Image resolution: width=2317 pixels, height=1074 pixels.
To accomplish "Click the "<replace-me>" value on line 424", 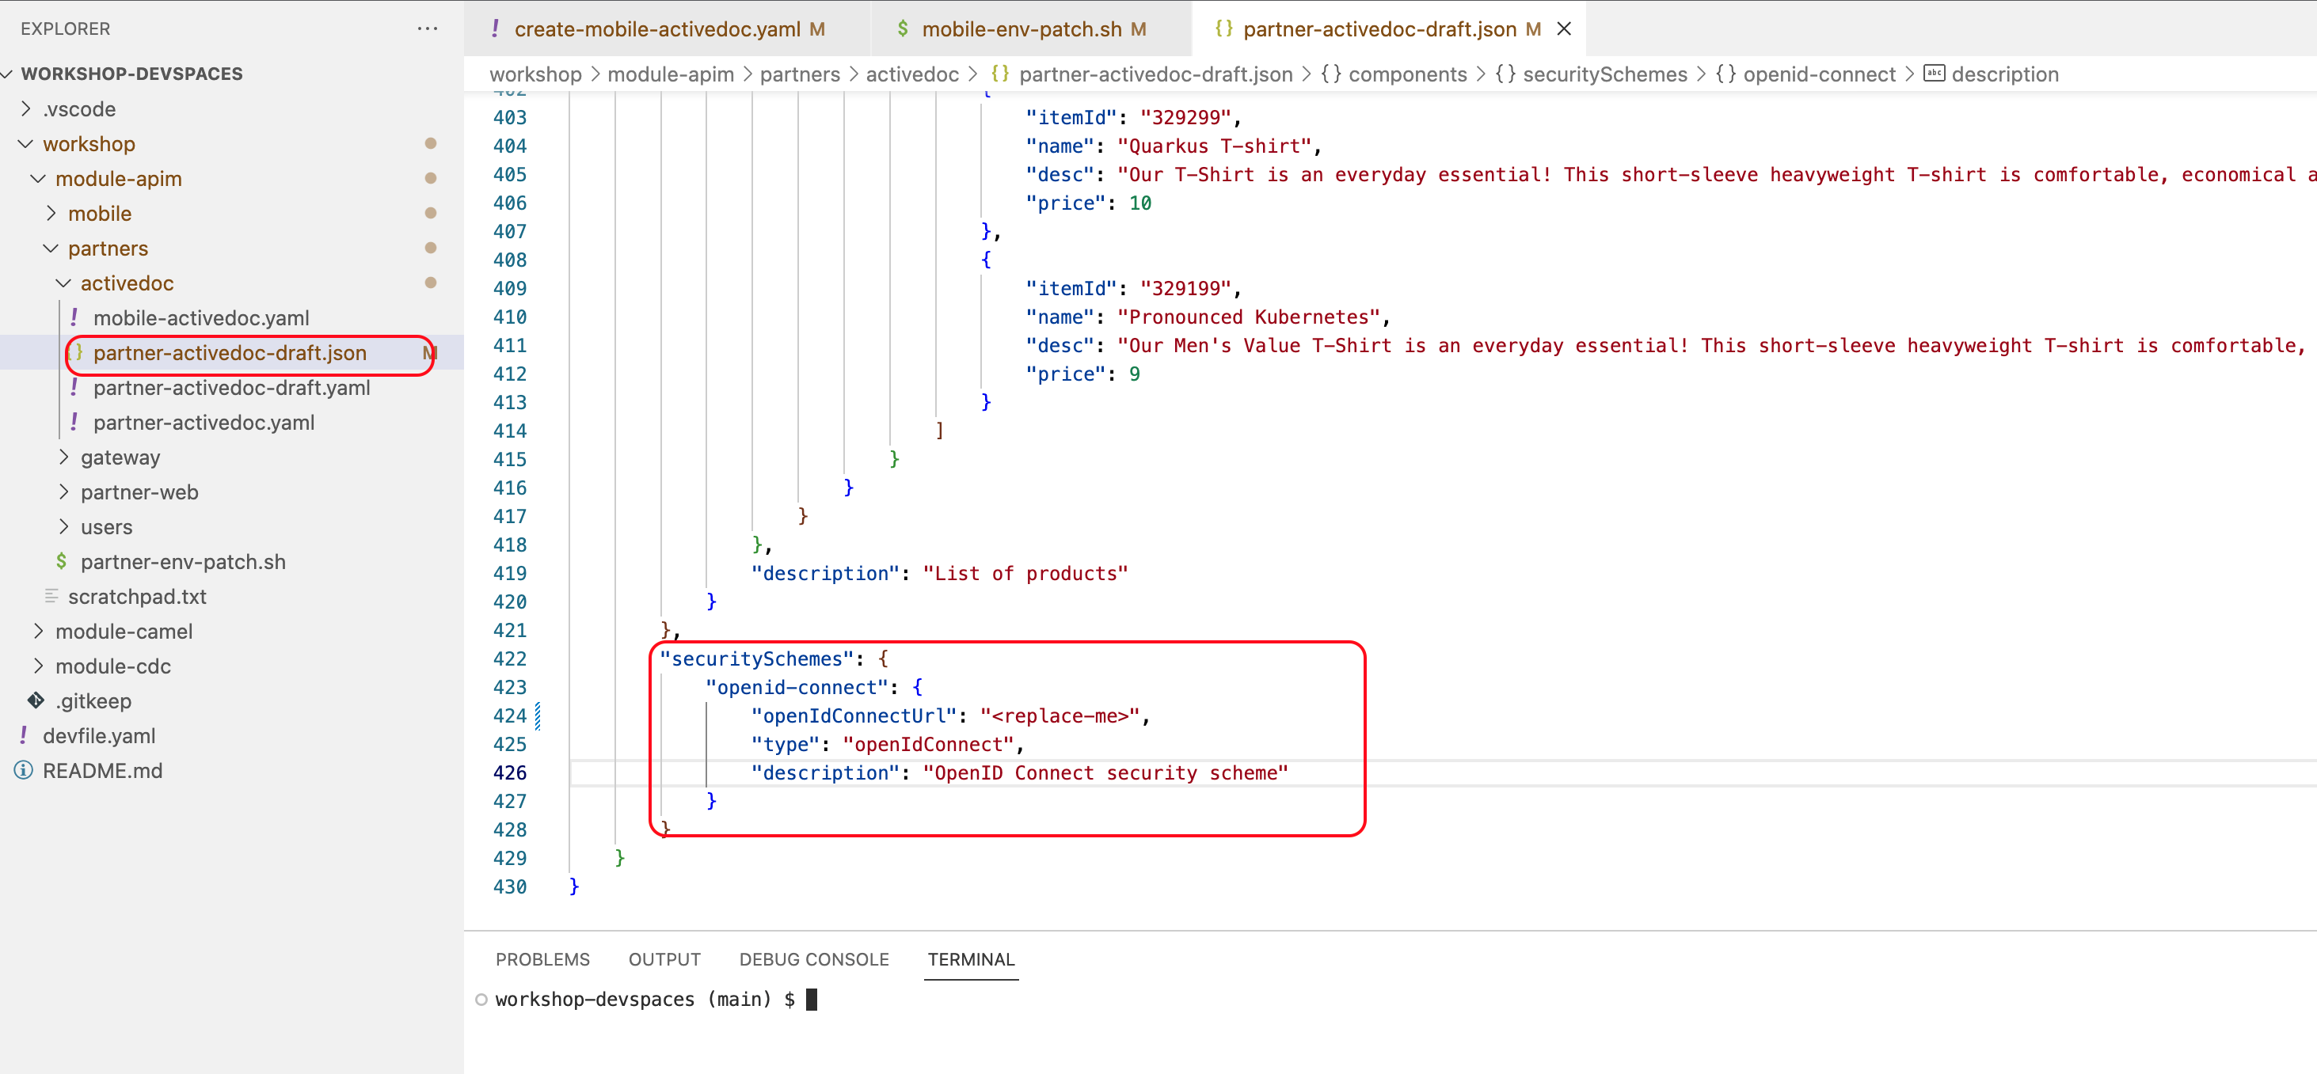I will (1060, 715).
